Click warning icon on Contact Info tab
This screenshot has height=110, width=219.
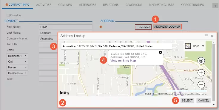(7, 4)
